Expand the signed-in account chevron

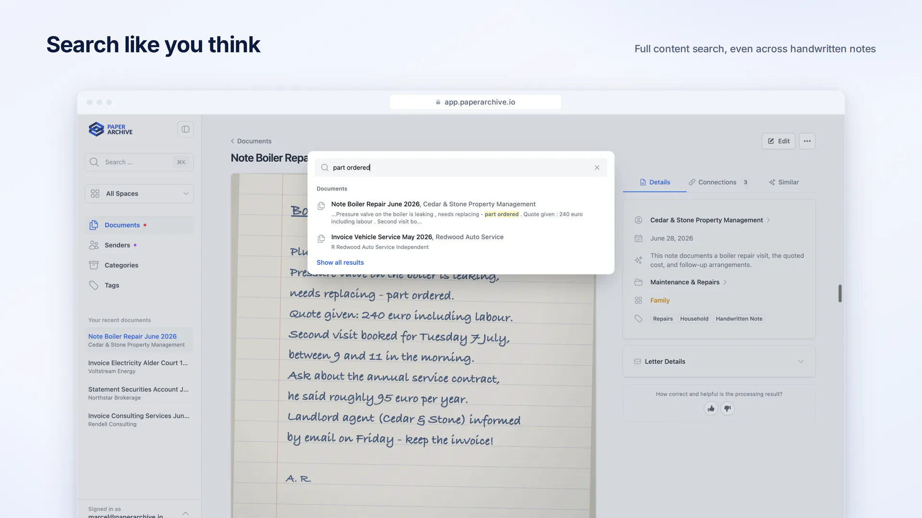pyautogui.click(x=185, y=513)
